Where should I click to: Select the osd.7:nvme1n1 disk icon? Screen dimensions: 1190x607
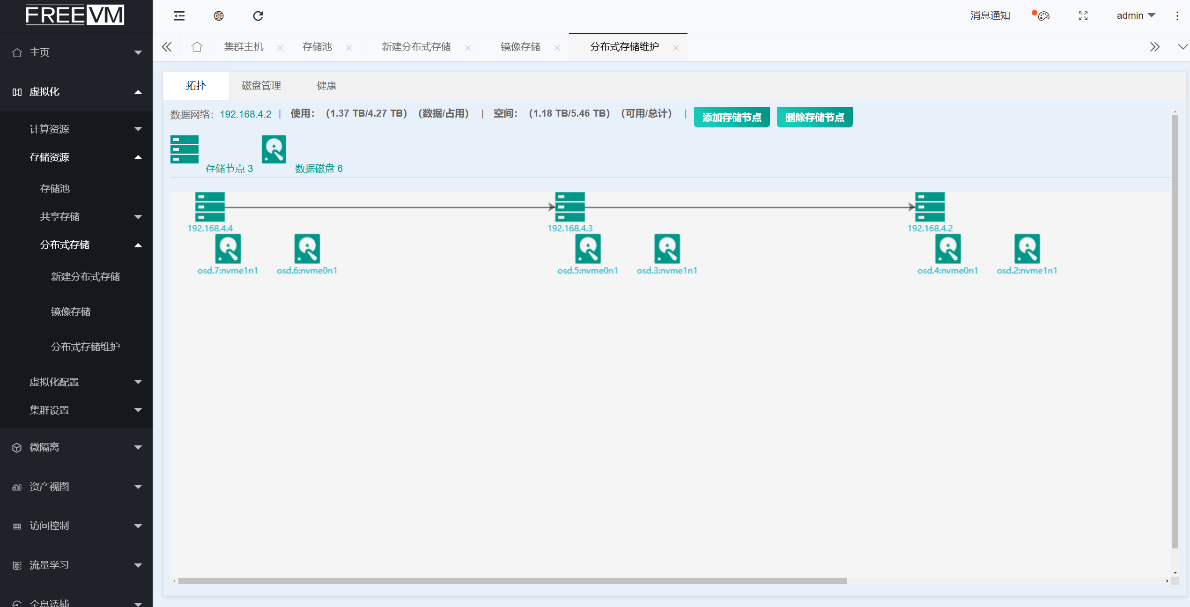point(228,249)
